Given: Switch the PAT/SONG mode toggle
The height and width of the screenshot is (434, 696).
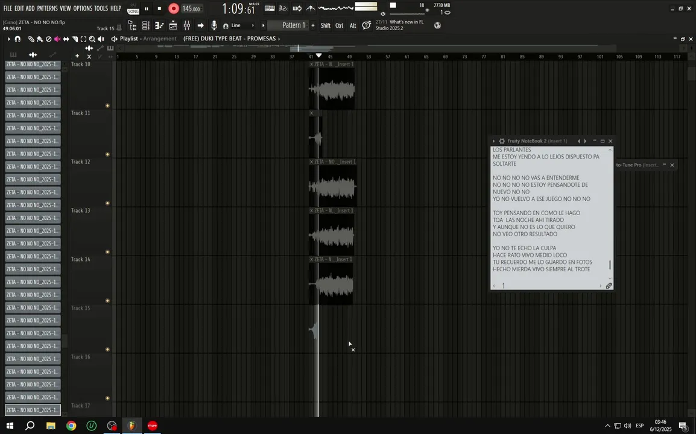Looking at the screenshot, I should 133,9.
